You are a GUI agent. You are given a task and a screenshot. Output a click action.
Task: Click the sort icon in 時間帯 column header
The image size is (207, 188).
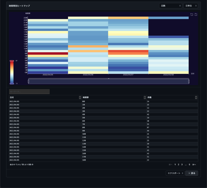[x=145, y=98]
